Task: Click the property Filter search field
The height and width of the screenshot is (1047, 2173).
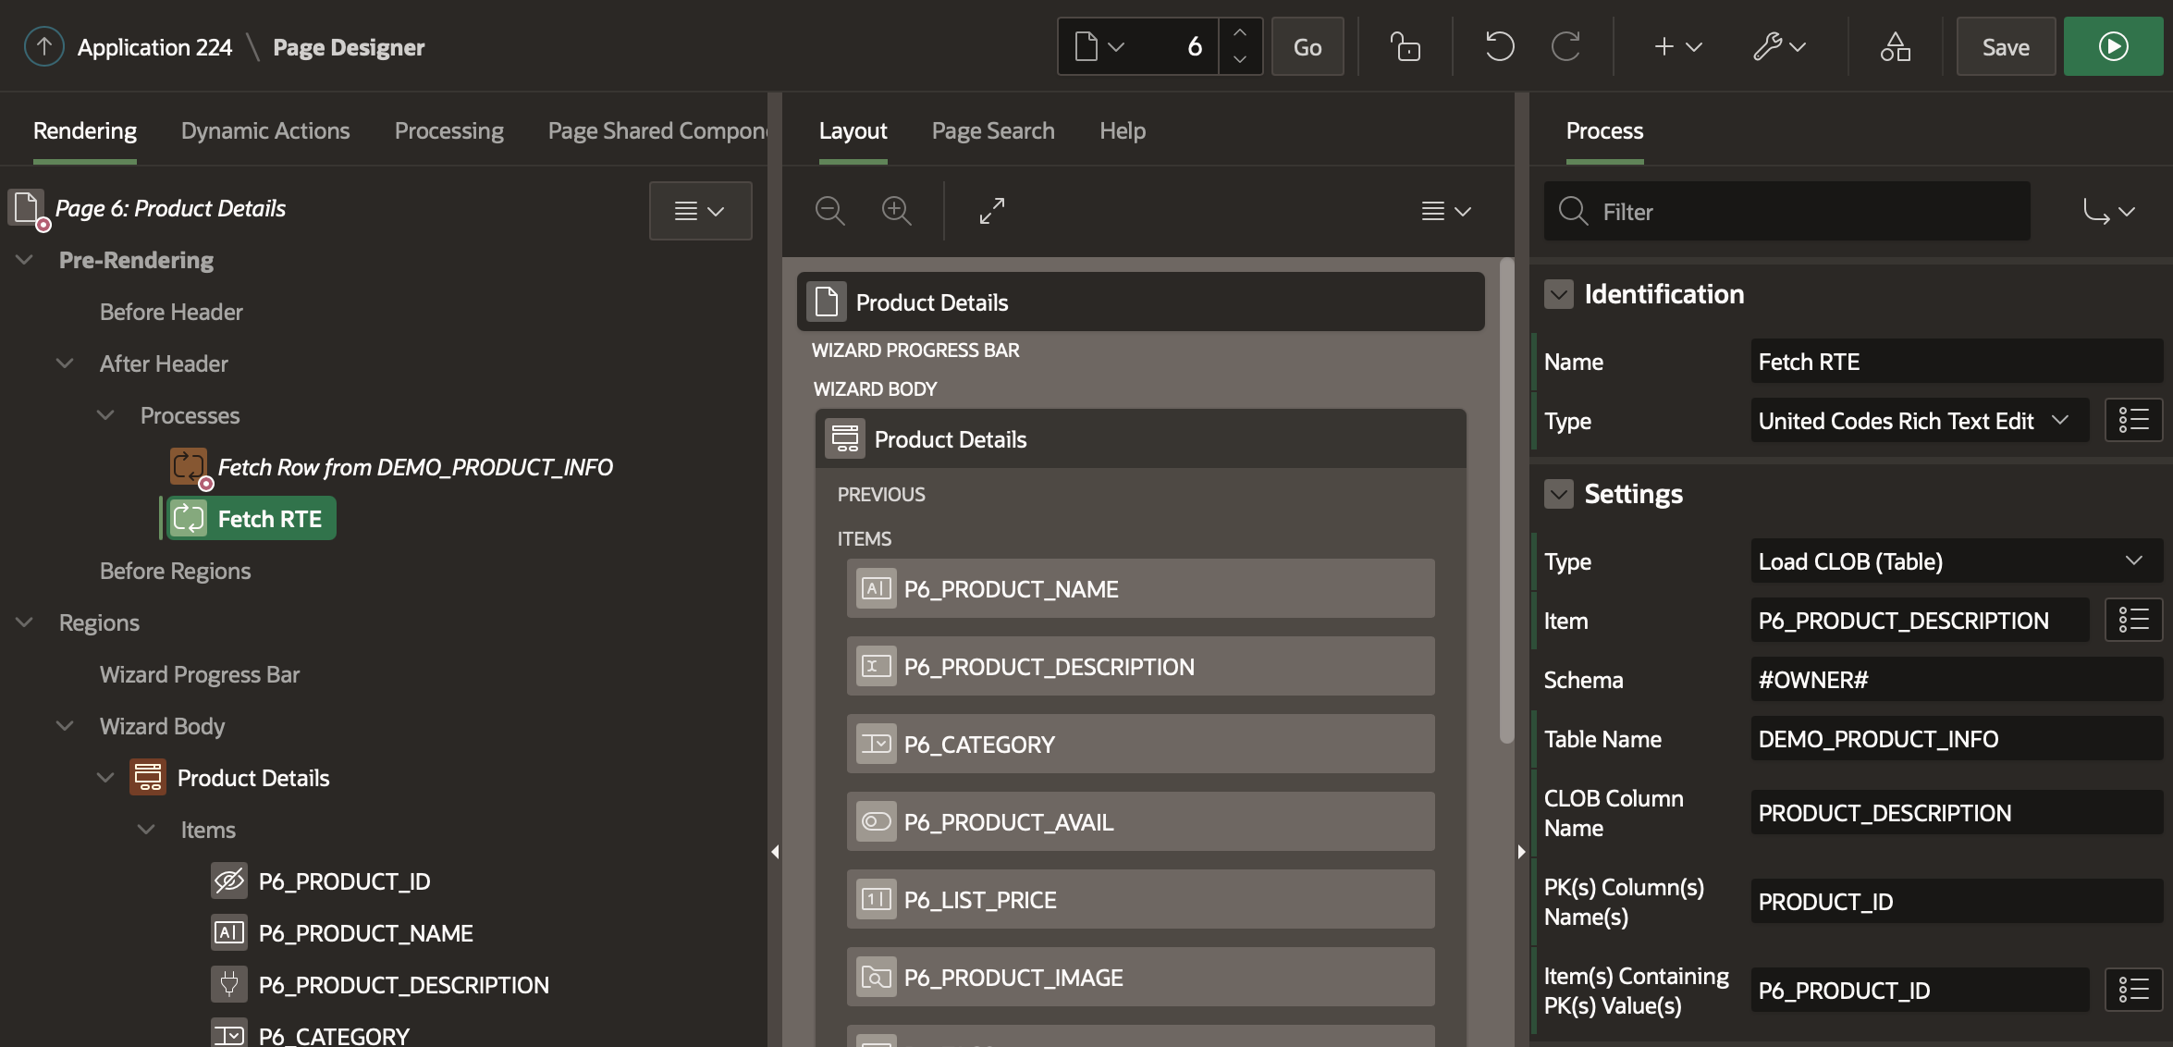Action: tap(1803, 212)
